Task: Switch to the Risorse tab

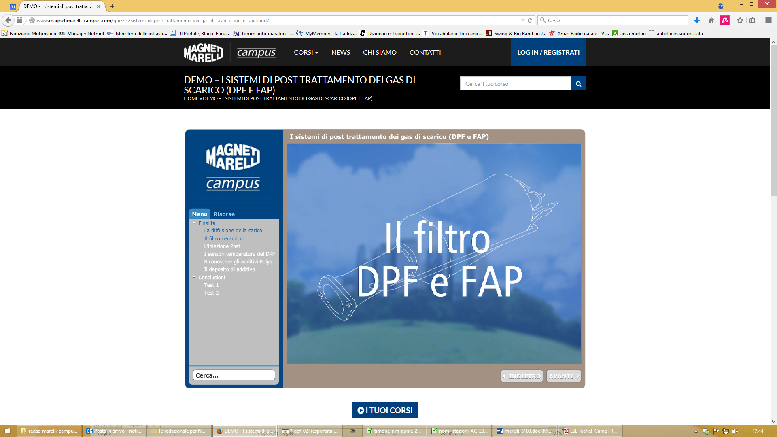Action: coord(224,214)
